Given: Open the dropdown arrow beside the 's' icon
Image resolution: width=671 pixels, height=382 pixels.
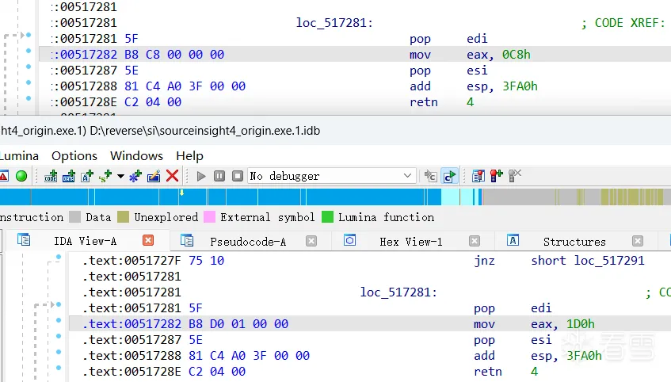Looking at the screenshot, I should (x=120, y=177).
